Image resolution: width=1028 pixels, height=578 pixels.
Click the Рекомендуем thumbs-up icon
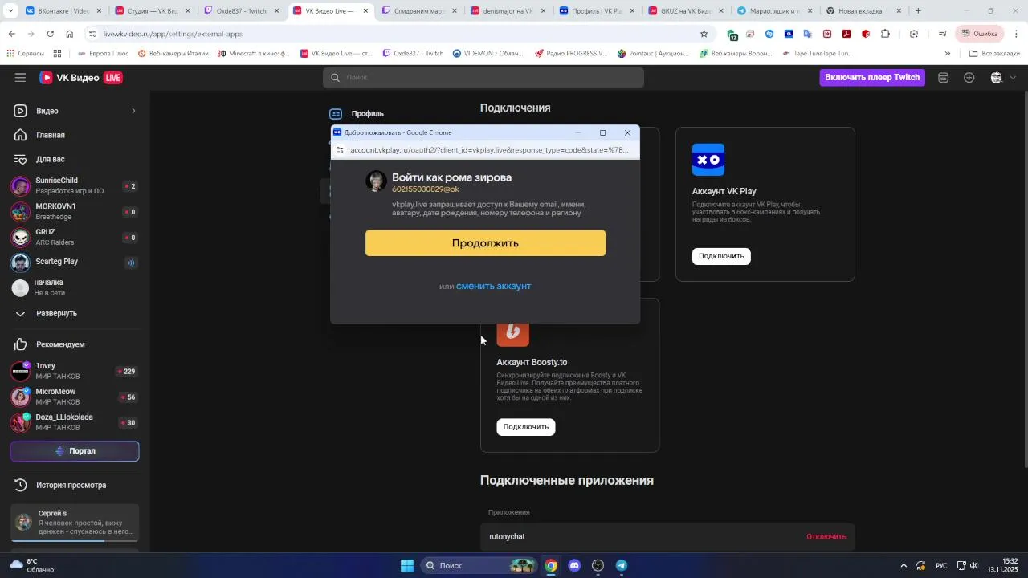click(21, 344)
